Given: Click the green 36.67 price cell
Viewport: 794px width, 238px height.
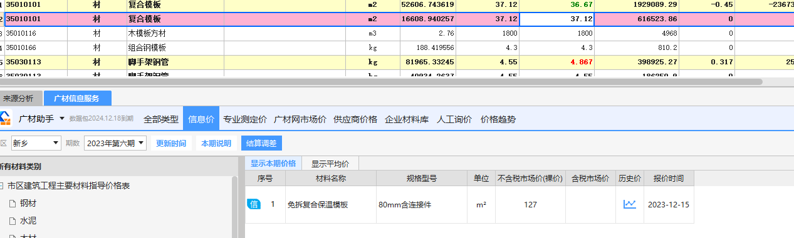Looking at the screenshot, I should 557,5.
